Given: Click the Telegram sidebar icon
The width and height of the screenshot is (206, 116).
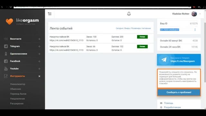Looking at the screenshot, I should 6,46.
